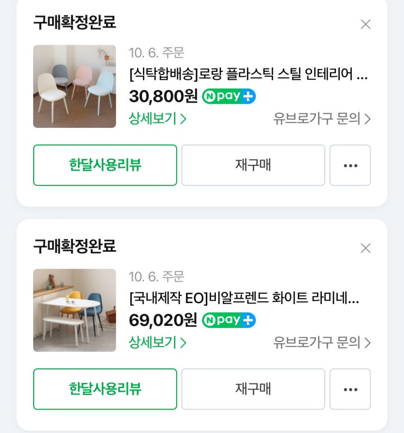Open 유브로가구 문의 for the chair order
Viewport: 404px width, 433px height.
322,119
